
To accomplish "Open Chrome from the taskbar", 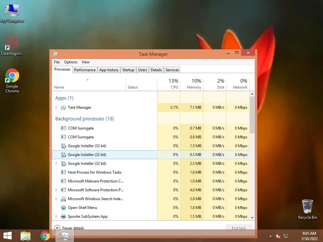I will 45,236.
